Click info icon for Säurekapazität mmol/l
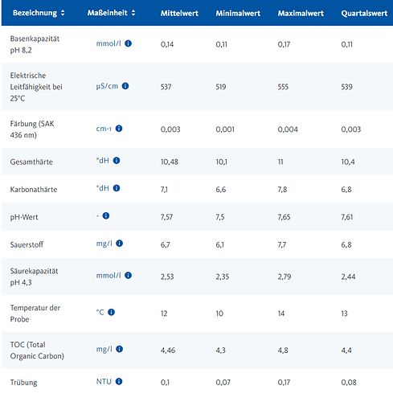Screen dimensions: 393x402 point(128,276)
